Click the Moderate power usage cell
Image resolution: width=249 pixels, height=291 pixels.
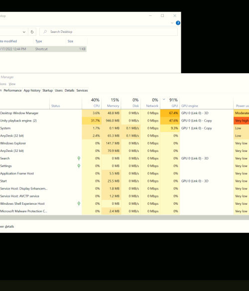(x=242, y=113)
